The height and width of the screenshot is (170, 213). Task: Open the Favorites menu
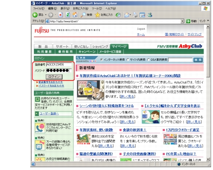click(81, 8)
